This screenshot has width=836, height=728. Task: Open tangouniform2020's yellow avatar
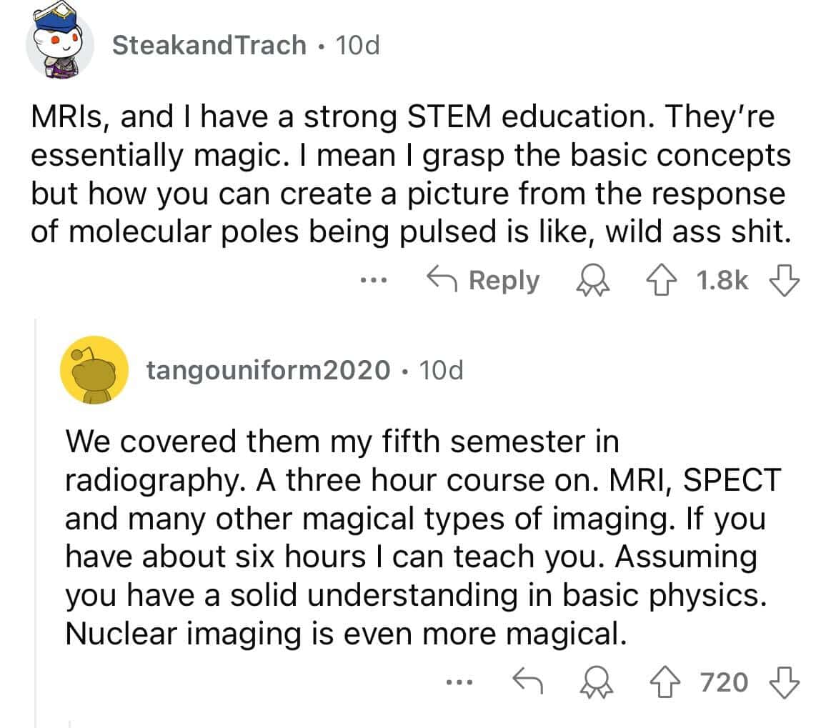point(94,370)
